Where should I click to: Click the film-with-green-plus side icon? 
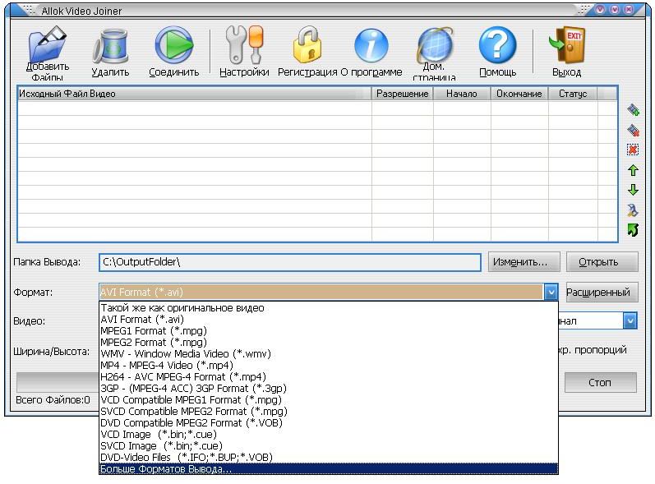[x=633, y=110]
